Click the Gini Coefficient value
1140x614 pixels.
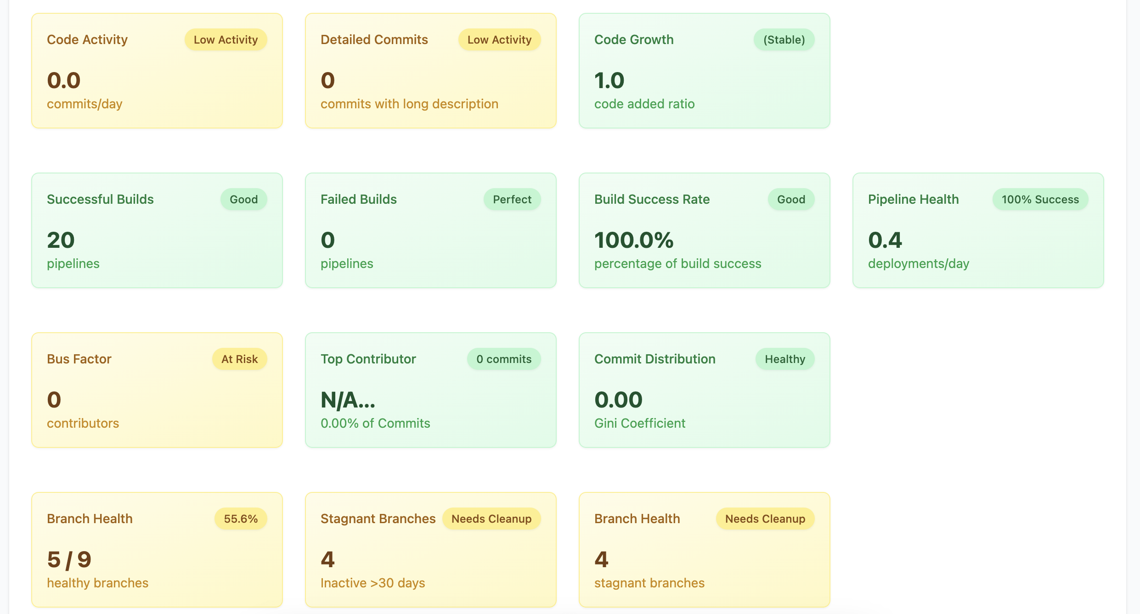click(619, 399)
